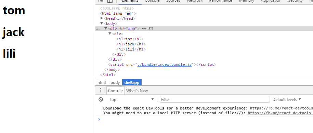Collapse the div id app node
Image resolution: width=313 pixels, height=133 pixels.
[x=106, y=29]
